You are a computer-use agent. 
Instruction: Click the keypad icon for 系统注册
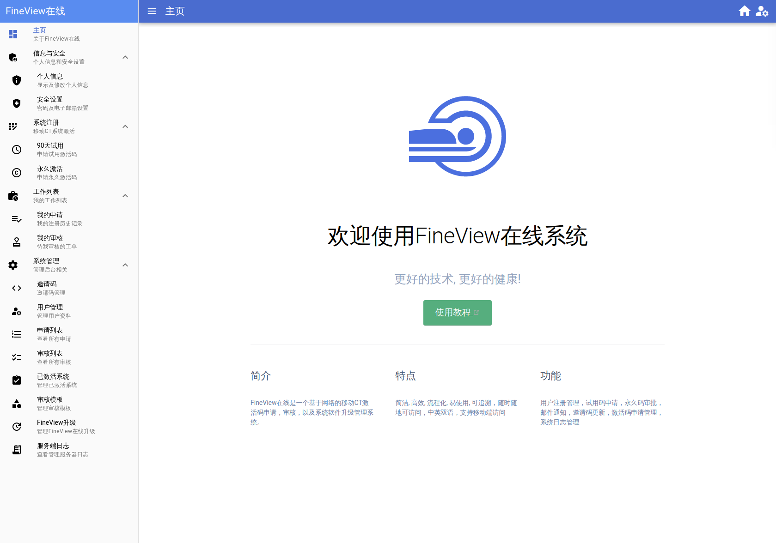(13, 127)
